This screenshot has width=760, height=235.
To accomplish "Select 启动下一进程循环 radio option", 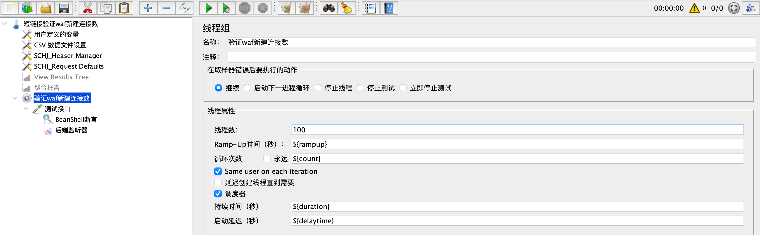I will 247,88.
